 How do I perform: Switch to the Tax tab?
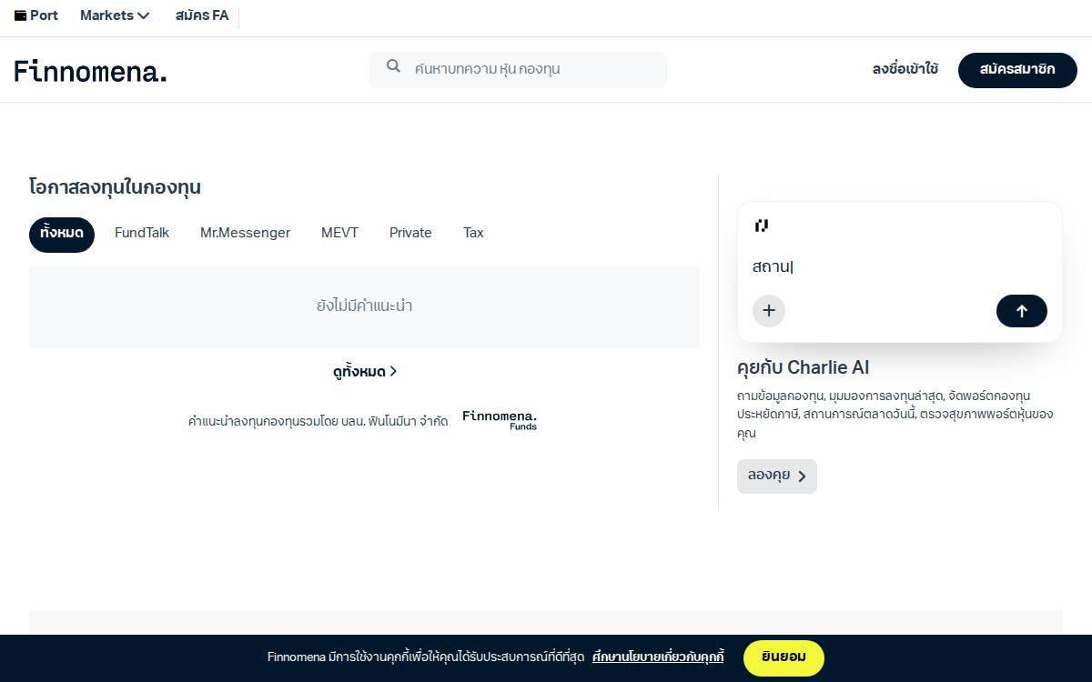click(x=473, y=233)
